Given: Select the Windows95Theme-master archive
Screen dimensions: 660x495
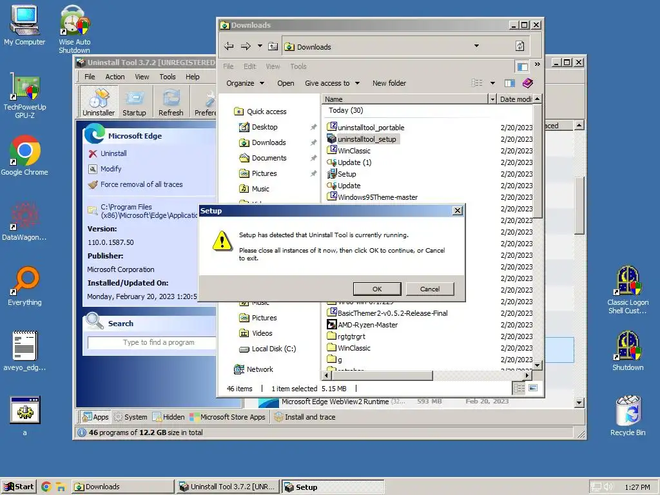Looking at the screenshot, I should 373,197.
